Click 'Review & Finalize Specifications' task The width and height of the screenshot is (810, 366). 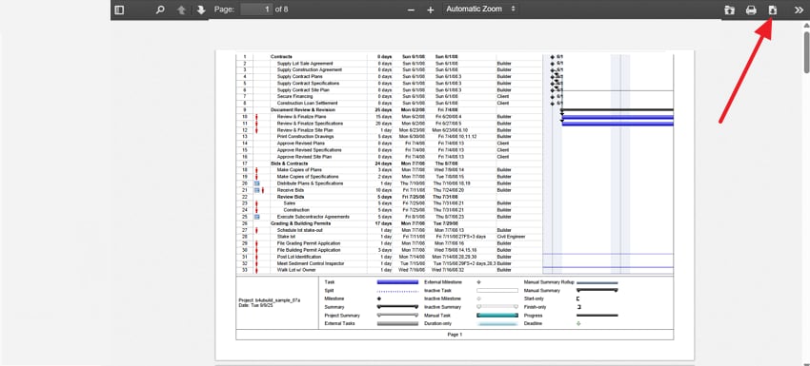coord(310,124)
